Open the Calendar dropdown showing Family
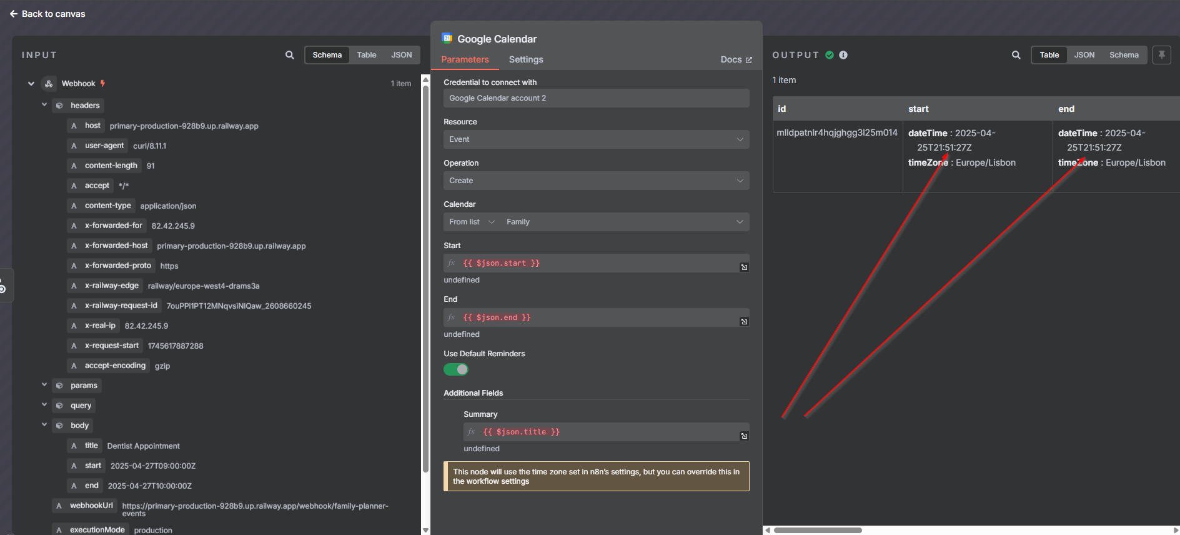The width and height of the screenshot is (1180, 535). 624,222
